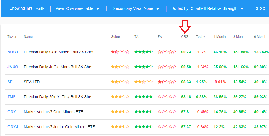This screenshot has height=136, width=269.
Task: Click the Today value -1.6%
Action: (201, 52)
